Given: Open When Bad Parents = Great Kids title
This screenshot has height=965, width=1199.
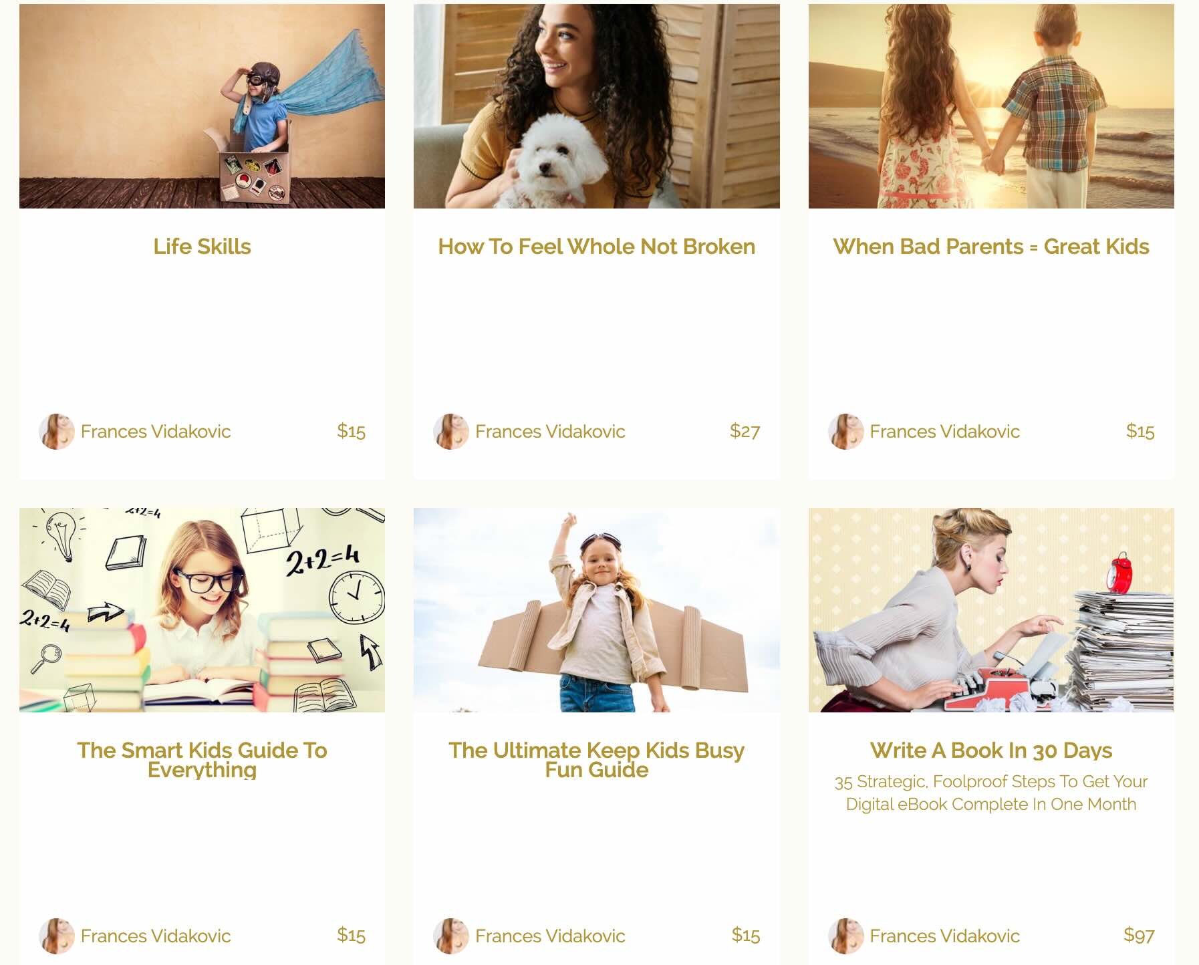Looking at the screenshot, I should (x=991, y=247).
